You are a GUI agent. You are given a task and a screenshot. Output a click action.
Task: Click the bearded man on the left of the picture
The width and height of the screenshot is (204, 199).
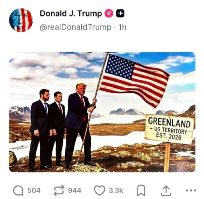click(x=40, y=129)
